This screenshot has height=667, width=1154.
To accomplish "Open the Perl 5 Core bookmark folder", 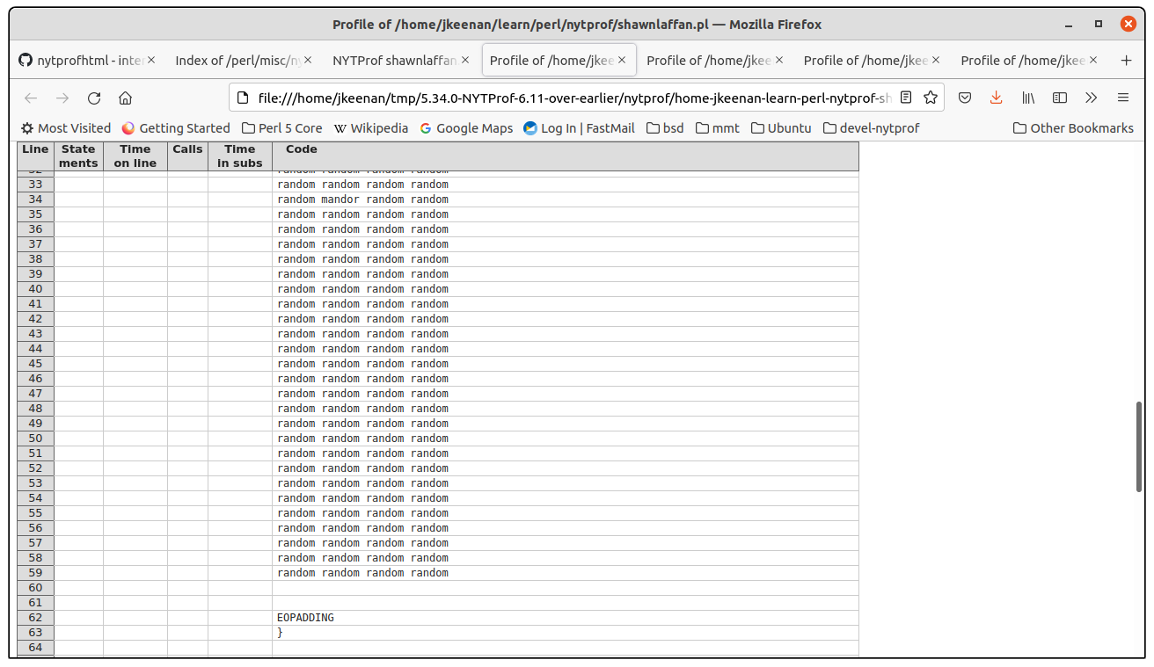I will (x=281, y=128).
